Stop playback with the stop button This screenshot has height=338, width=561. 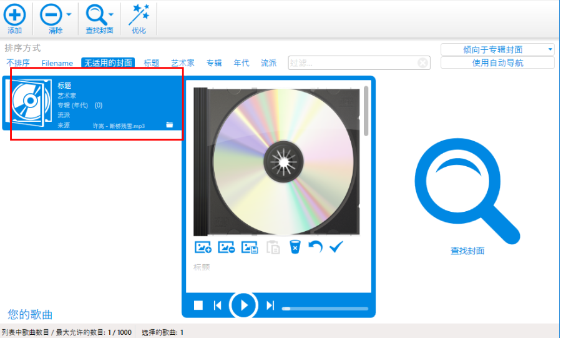pyautogui.click(x=198, y=306)
